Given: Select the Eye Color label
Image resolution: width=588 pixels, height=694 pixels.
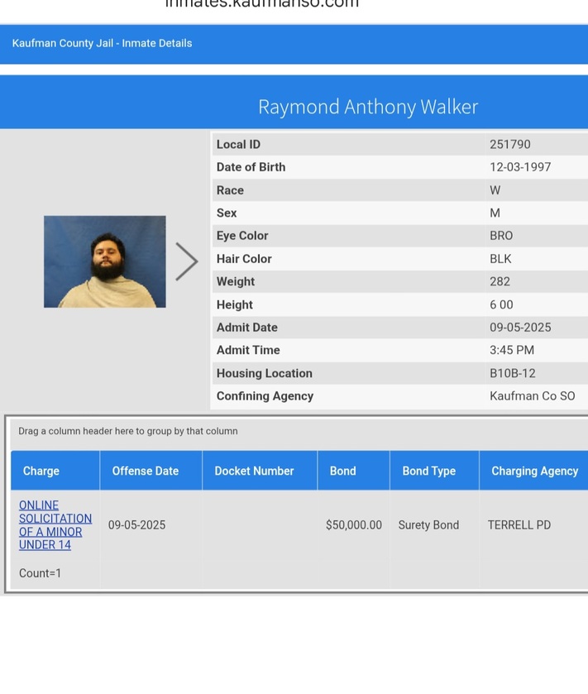Looking at the screenshot, I should coord(242,236).
